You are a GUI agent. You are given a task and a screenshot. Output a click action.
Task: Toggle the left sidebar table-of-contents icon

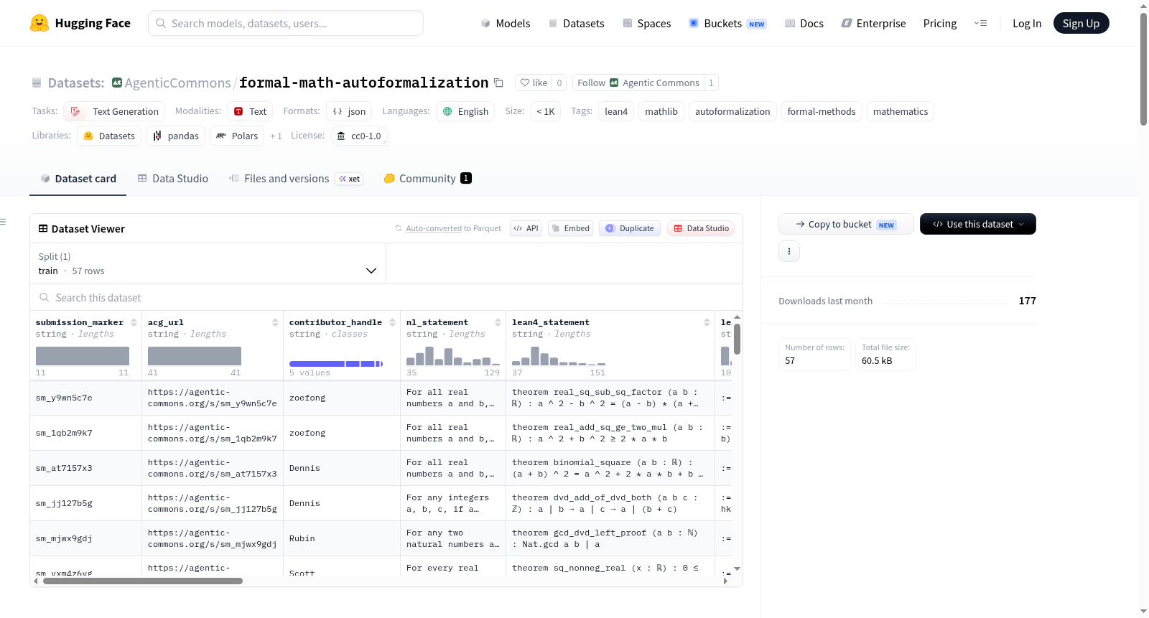click(x=3, y=222)
